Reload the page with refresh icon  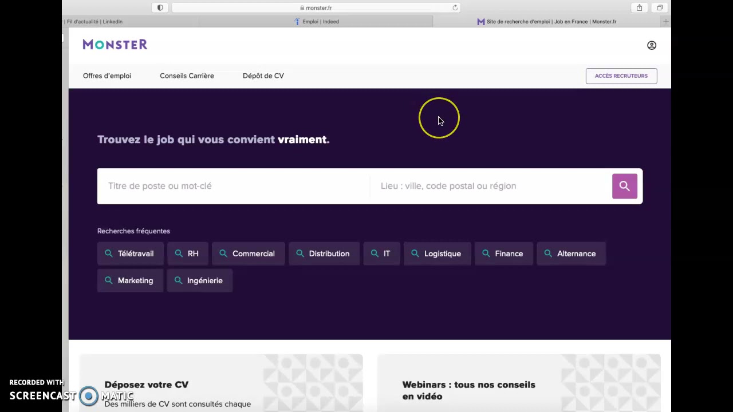455,7
